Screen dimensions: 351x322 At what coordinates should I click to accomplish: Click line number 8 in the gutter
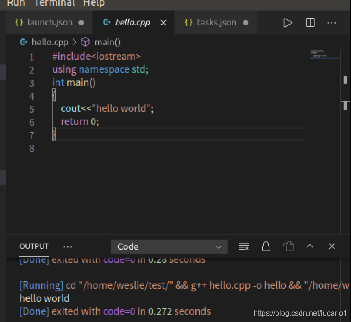31,148
